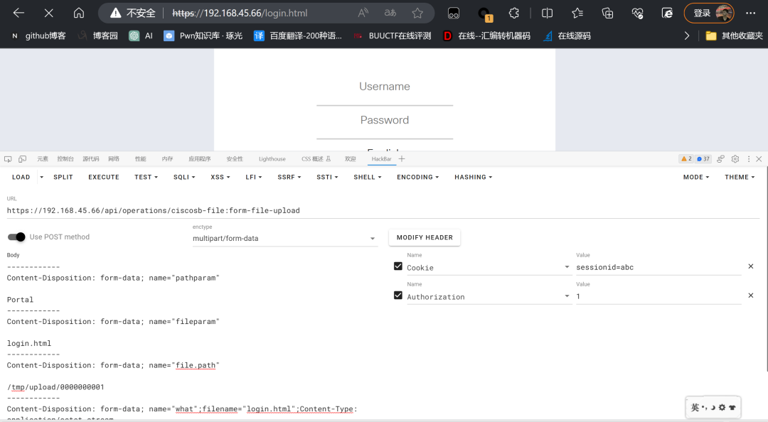Open the XSS dropdown menu
Image resolution: width=768 pixels, height=422 pixels.
tap(220, 177)
